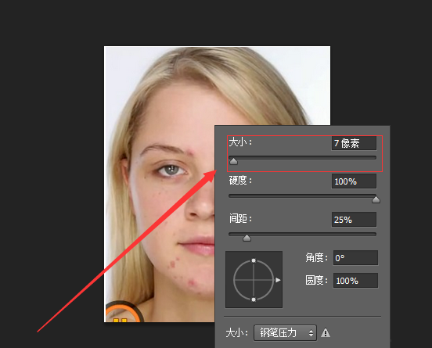Click the 角度 label text
432x348 pixels.
tap(316, 258)
